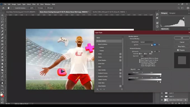
Task: Hide Game Hover Shirt Logo layer
Action: [x=162, y=100]
